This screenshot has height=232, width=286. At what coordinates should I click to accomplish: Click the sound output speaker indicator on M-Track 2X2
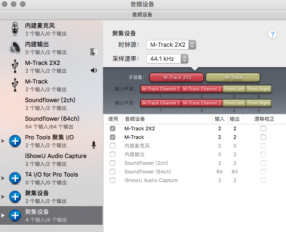click(94, 70)
